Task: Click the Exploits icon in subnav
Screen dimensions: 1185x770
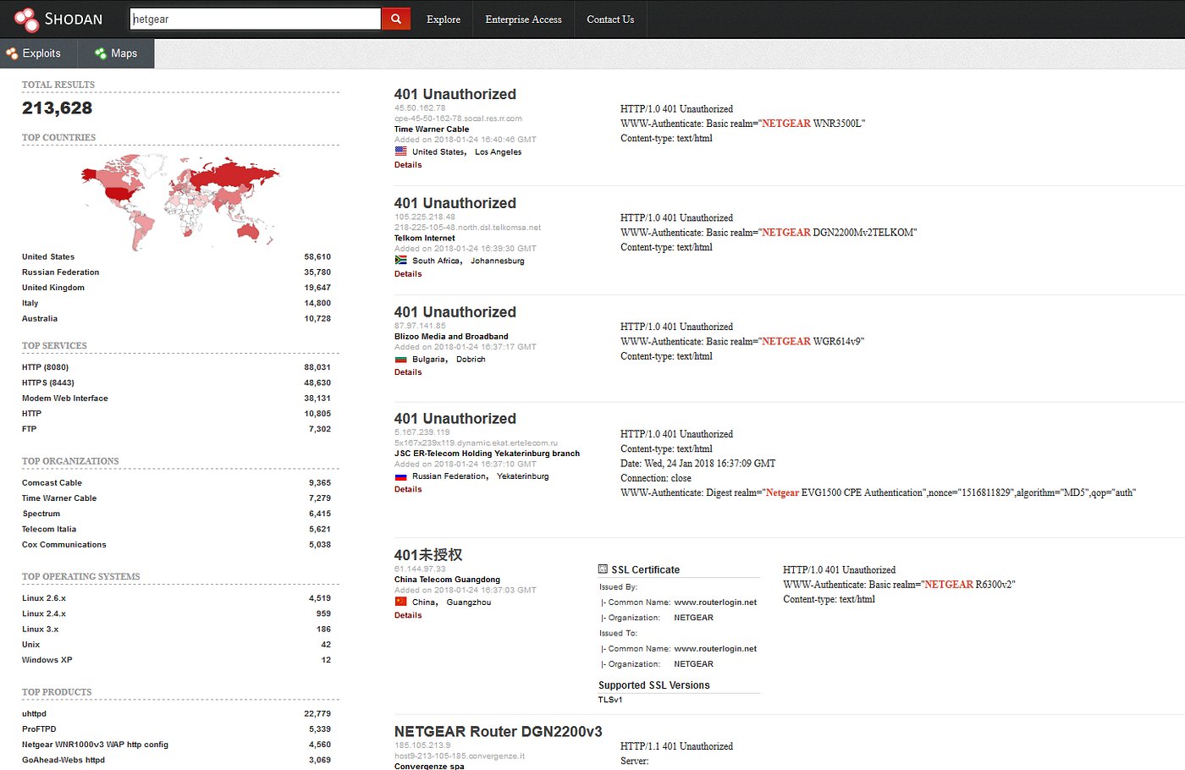Action: pos(12,53)
